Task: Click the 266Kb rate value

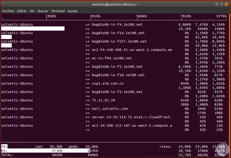Action: (x=203, y=29)
